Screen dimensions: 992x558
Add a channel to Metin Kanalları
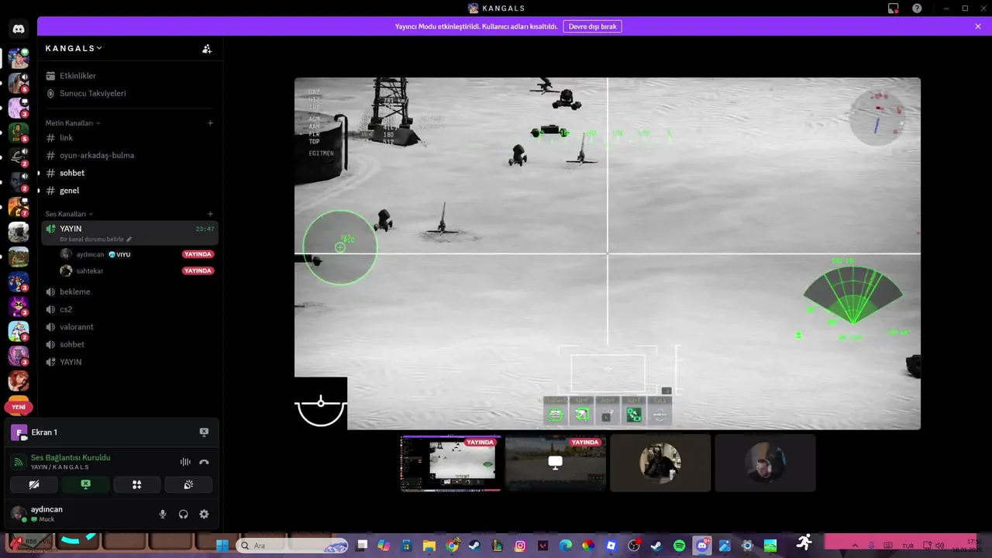click(x=210, y=123)
